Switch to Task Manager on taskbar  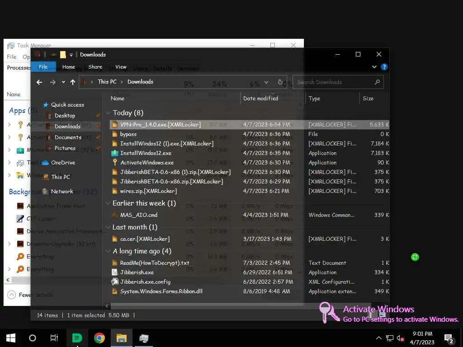pos(144,338)
